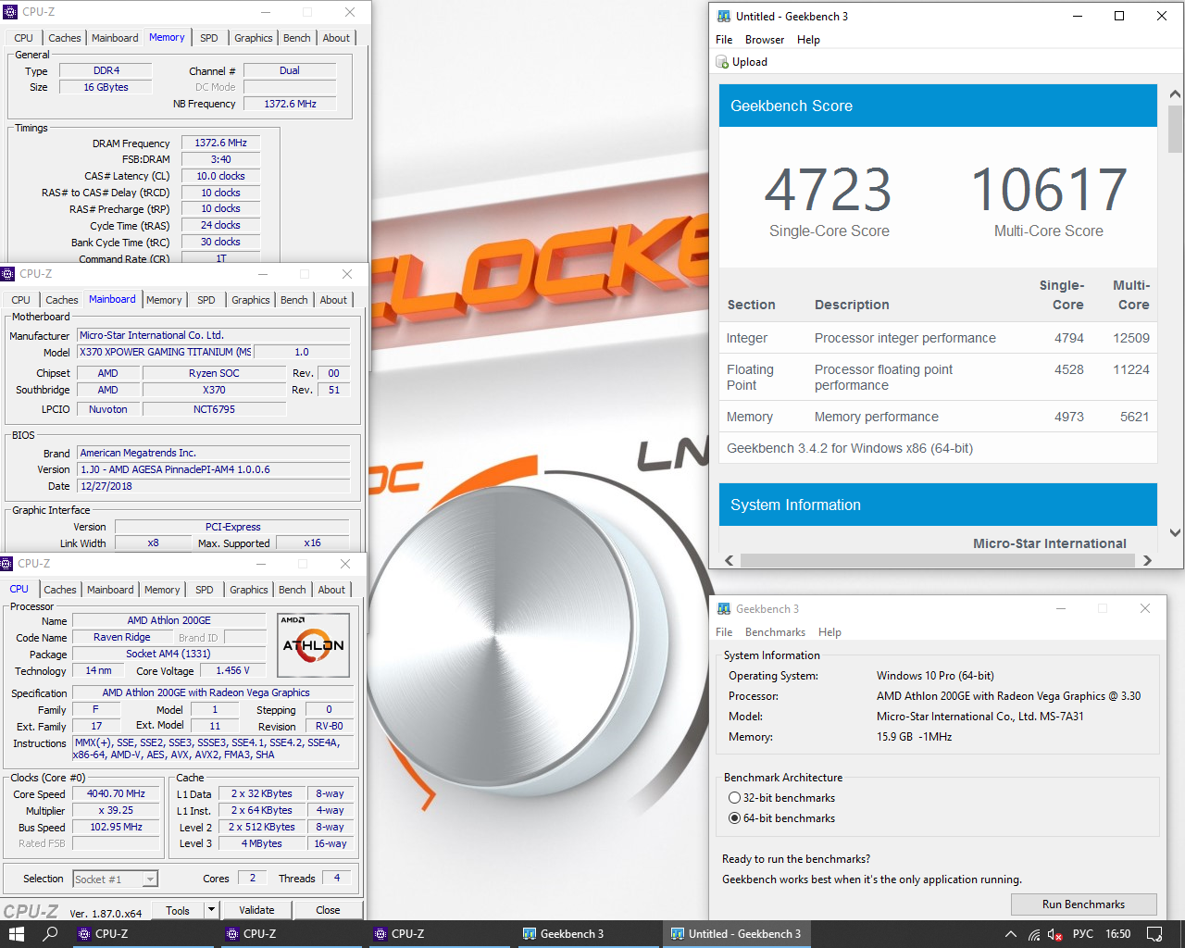Click the Run Benchmarks button
Screen dimensions: 1185x948
pyautogui.click(x=1083, y=904)
